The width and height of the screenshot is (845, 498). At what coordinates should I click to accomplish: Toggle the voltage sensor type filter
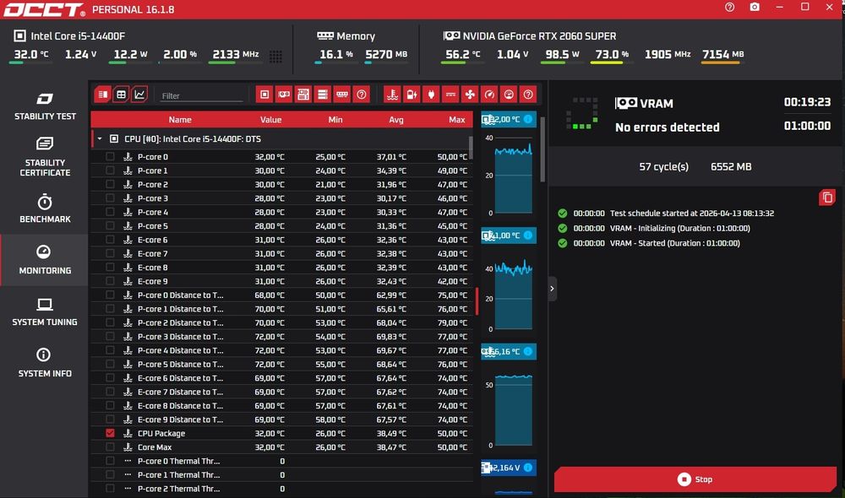click(x=412, y=95)
